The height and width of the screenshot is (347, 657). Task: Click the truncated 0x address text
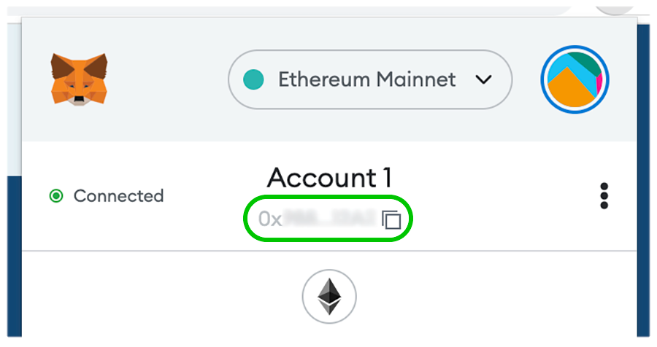270,219
